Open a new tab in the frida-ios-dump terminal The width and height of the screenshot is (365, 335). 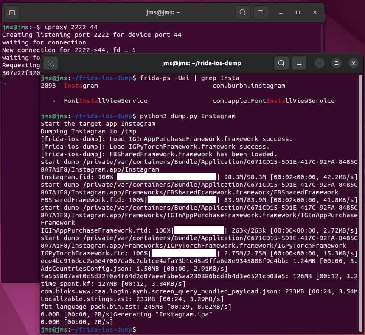coord(51,63)
